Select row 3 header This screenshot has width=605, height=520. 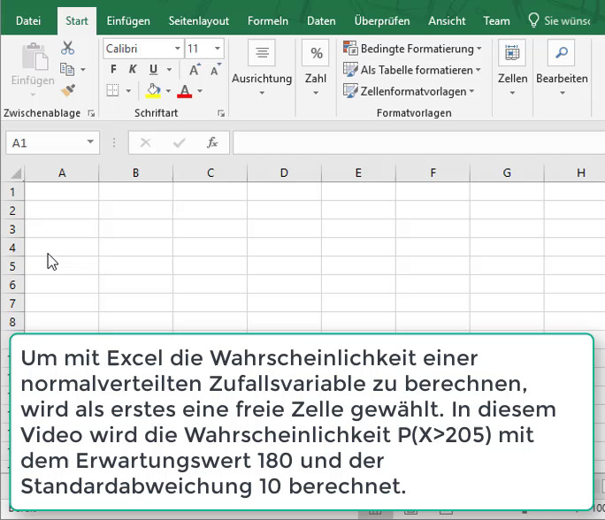coord(12,229)
